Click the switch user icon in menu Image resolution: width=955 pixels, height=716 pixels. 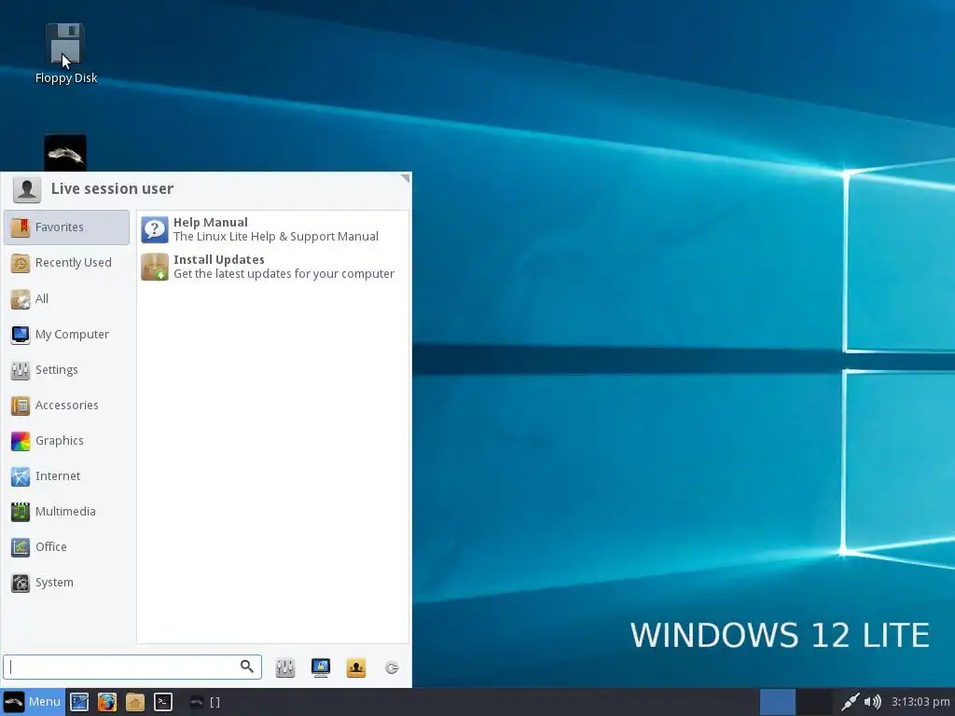pos(356,668)
